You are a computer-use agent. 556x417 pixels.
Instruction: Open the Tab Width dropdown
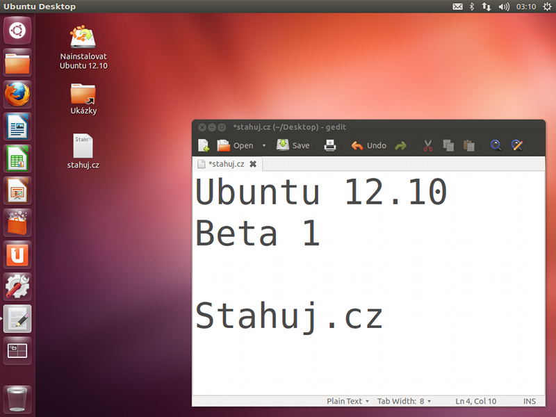point(404,401)
